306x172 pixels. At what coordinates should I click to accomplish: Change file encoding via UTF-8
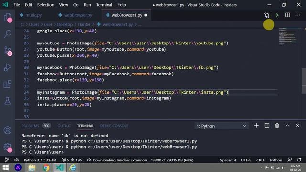[246, 160]
